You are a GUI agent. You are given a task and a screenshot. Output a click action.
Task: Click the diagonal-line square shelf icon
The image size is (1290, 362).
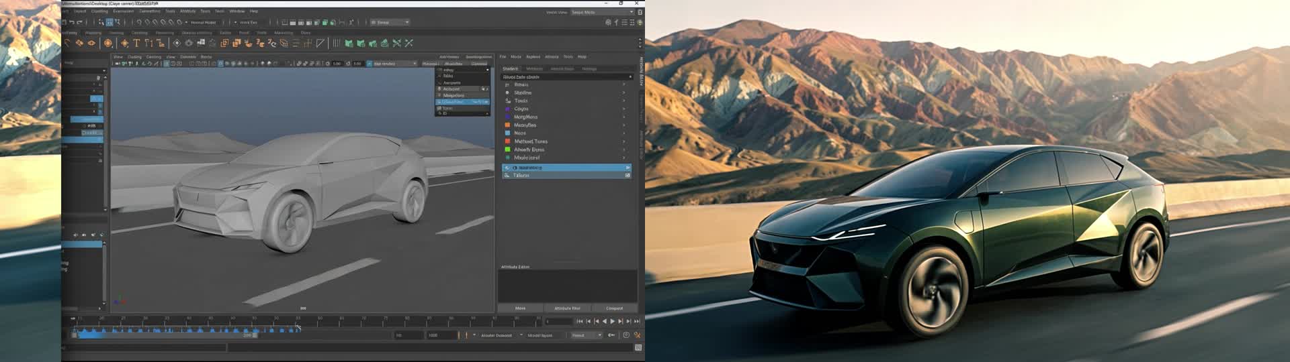[x=320, y=43]
